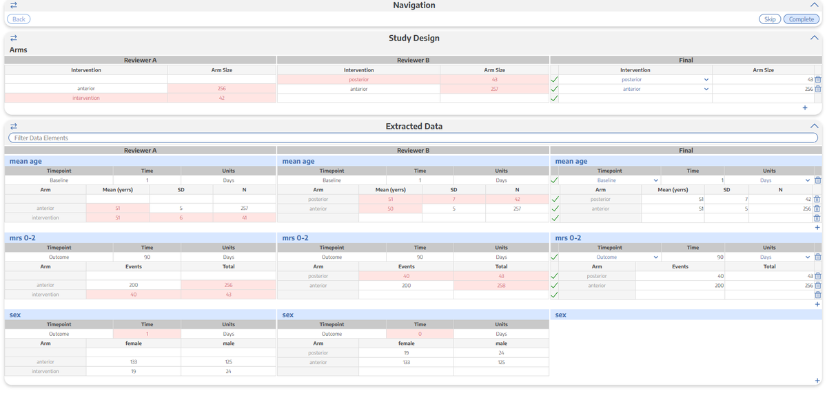Click the swap icon beside Study Design
This screenshot has height=404, width=827.
tap(14, 39)
